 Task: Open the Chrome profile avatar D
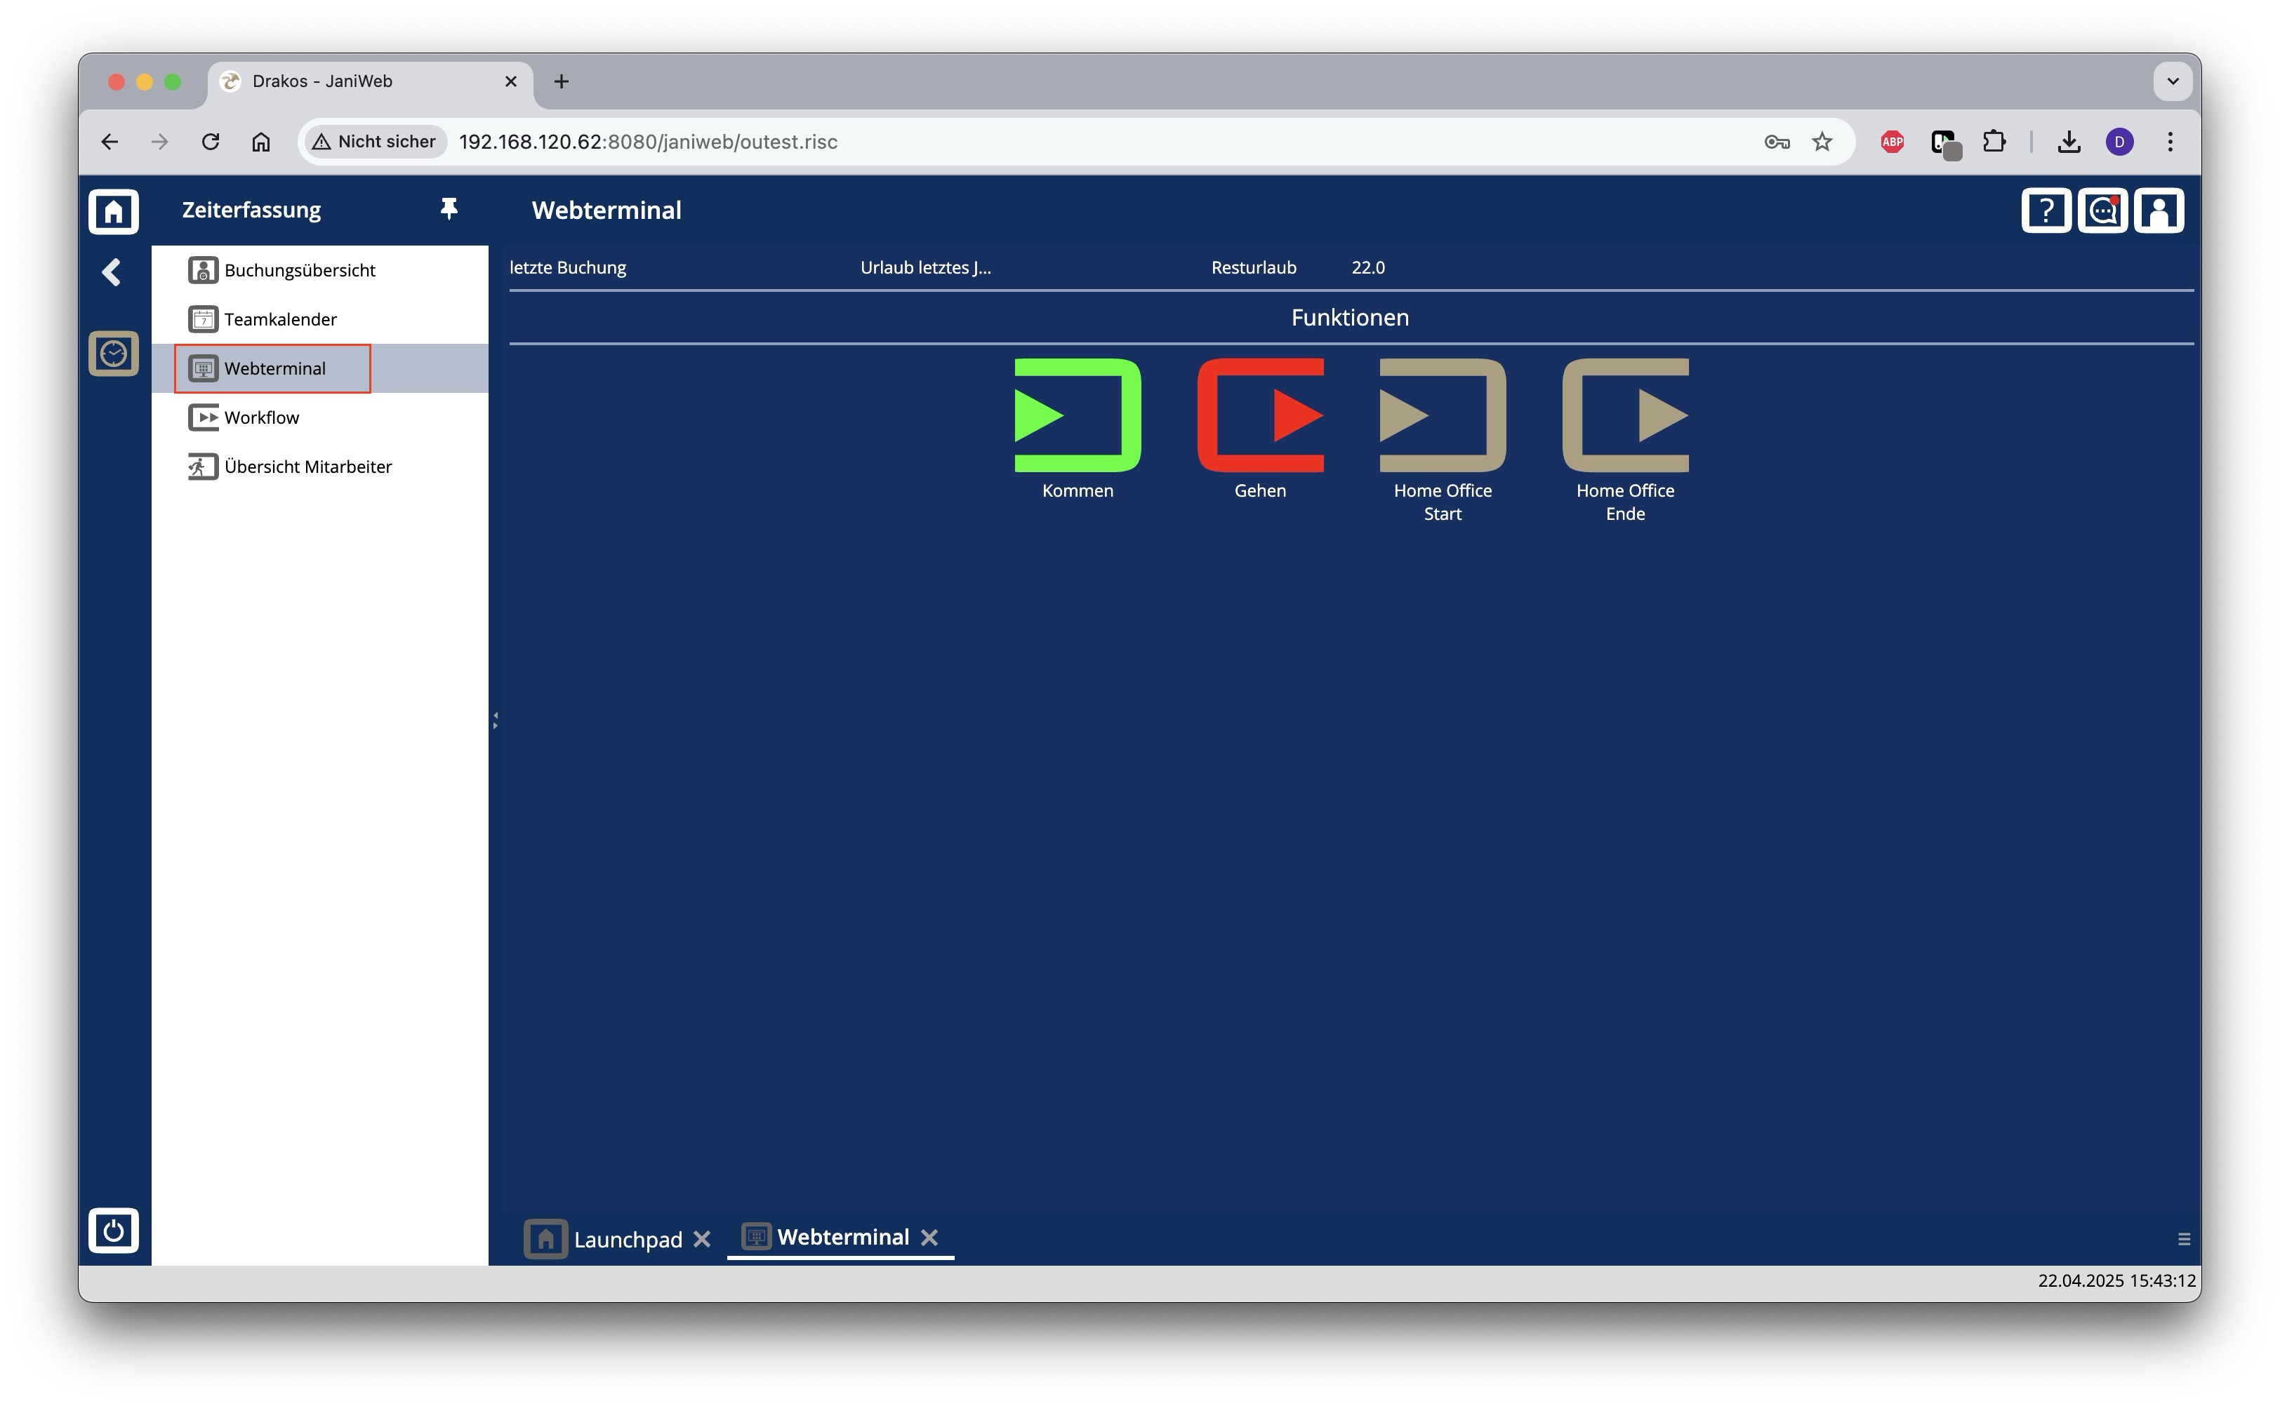coord(2119,141)
